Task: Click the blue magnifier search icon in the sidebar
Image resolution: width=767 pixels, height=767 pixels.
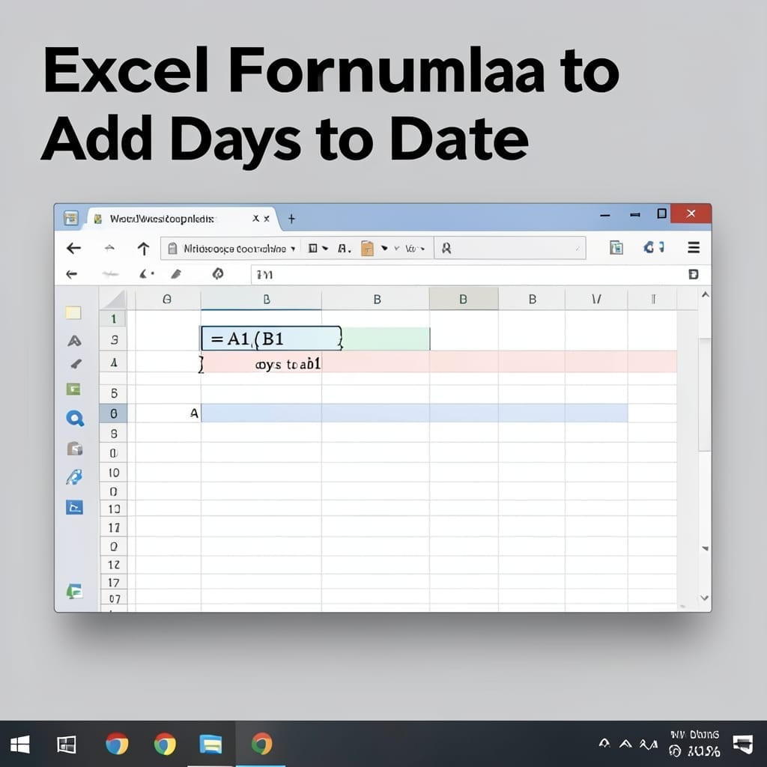Action: 75,418
